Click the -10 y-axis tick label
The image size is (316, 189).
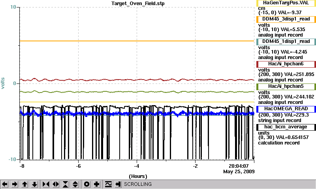click(x=12, y=159)
